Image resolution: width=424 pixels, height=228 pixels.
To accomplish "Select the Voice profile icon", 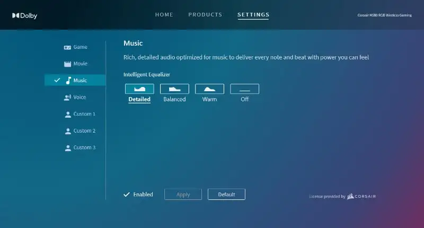I will click(x=67, y=98).
